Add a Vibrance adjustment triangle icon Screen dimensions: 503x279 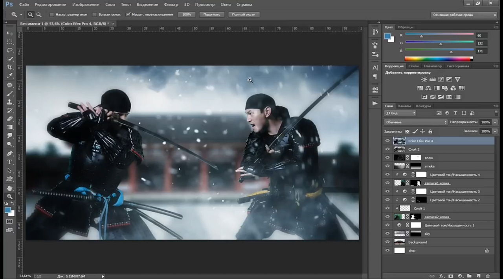coord(457,79)
